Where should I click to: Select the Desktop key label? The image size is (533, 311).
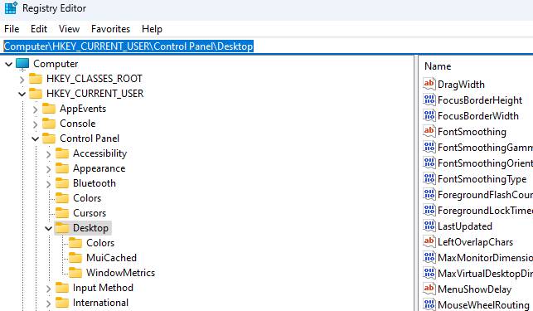[90, 228]
